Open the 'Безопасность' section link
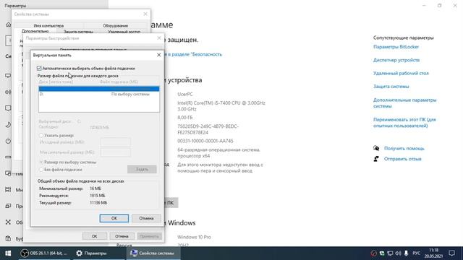463x260 pixels. coord(194,54)
